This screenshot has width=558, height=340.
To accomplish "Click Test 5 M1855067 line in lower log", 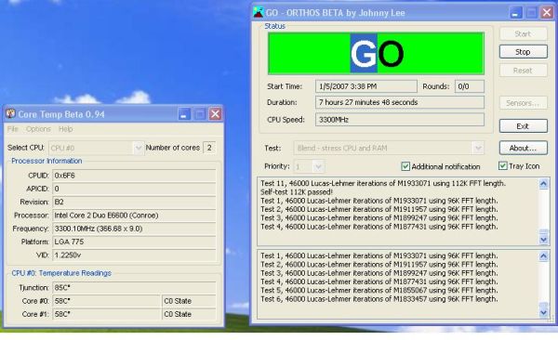I will click(x=379, y=290).
